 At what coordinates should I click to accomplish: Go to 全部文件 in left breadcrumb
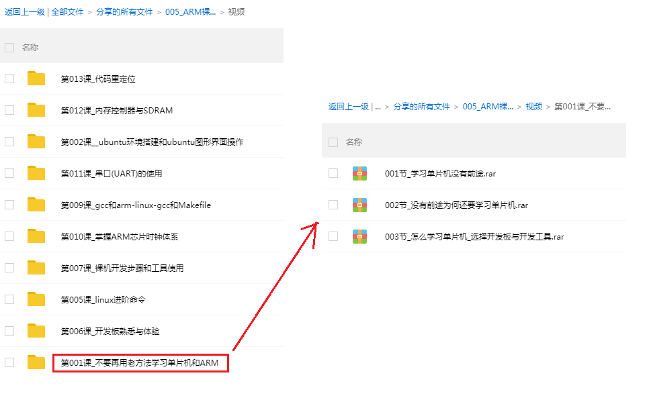(x=67, y=12)
